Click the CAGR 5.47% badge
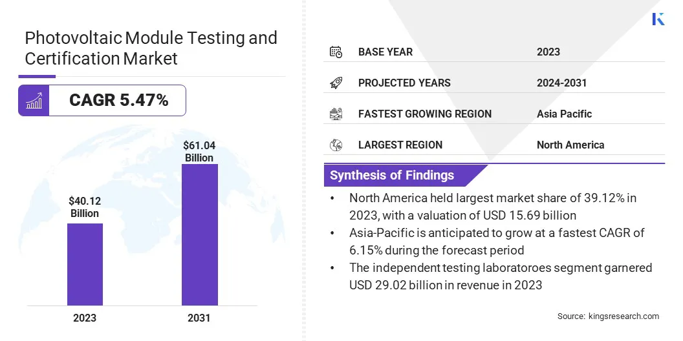 click(x=118, y=101)
